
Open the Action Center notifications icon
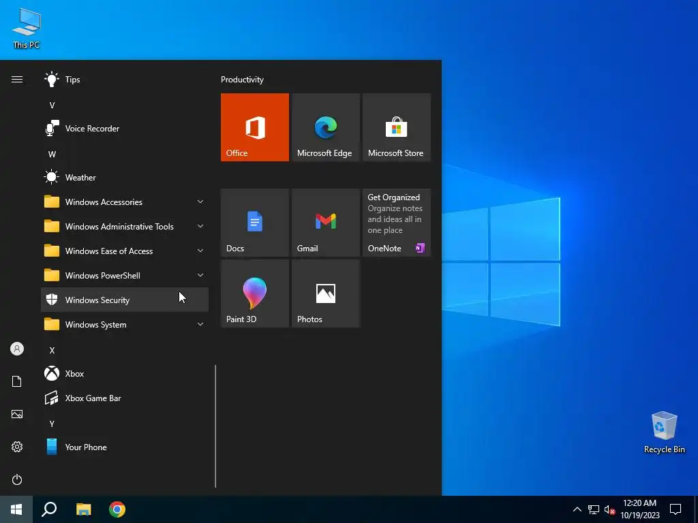[x=676, y=509]
